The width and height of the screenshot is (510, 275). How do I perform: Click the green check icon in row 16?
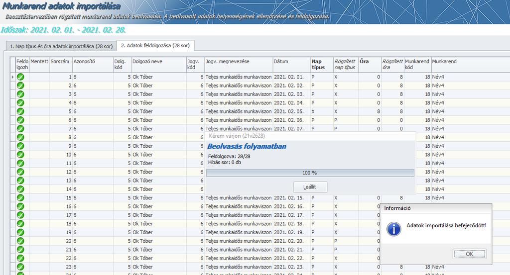(x=20, y=206)
